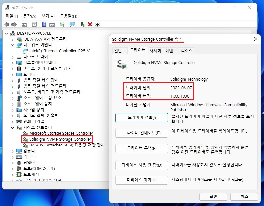
Task: Click the storage controller icon in properties dialog
Action: 122,64
